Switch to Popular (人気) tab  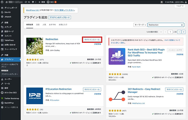(44, 25)
